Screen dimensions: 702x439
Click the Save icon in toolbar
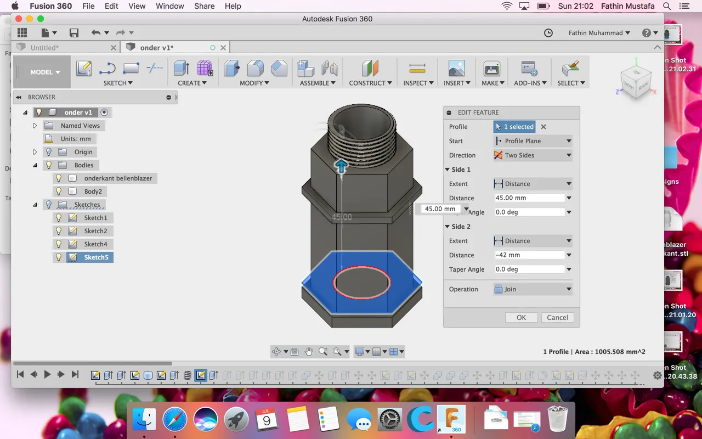(74, 33)
